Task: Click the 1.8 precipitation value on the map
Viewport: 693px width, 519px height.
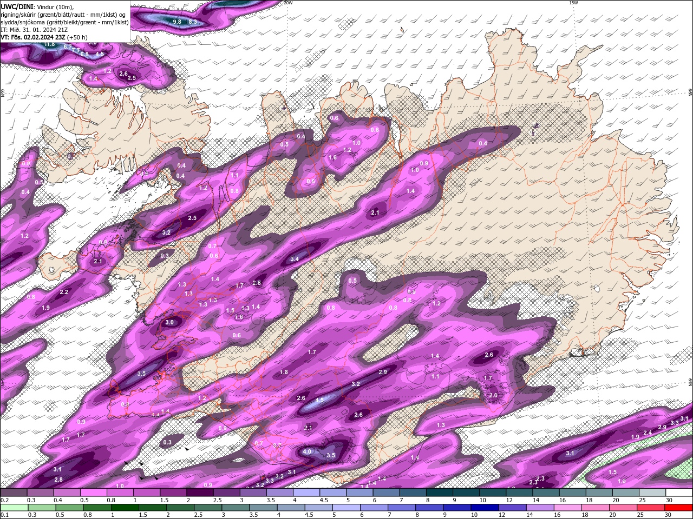Action: (x=284, y=372)
